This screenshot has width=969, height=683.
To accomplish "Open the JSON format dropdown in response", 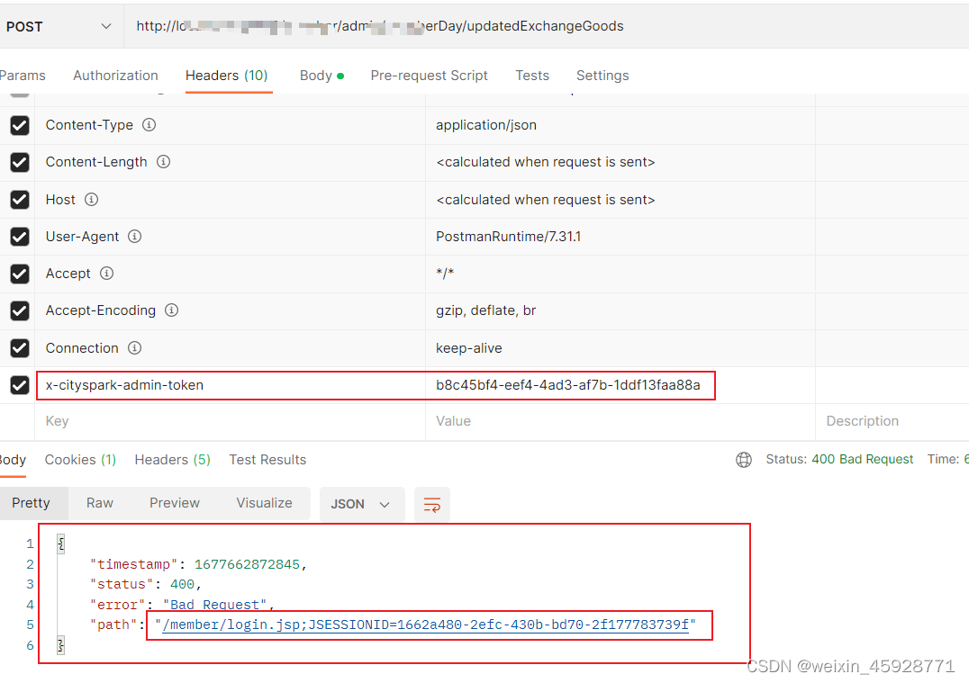I will pos(361,505).
